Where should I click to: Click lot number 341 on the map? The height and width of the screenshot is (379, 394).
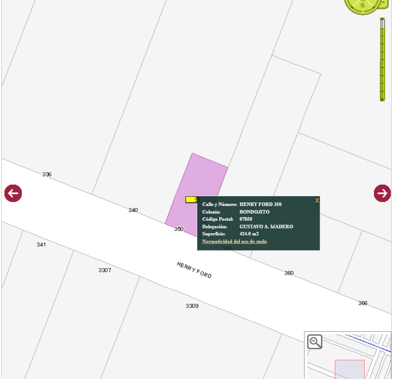coord(41,244)
